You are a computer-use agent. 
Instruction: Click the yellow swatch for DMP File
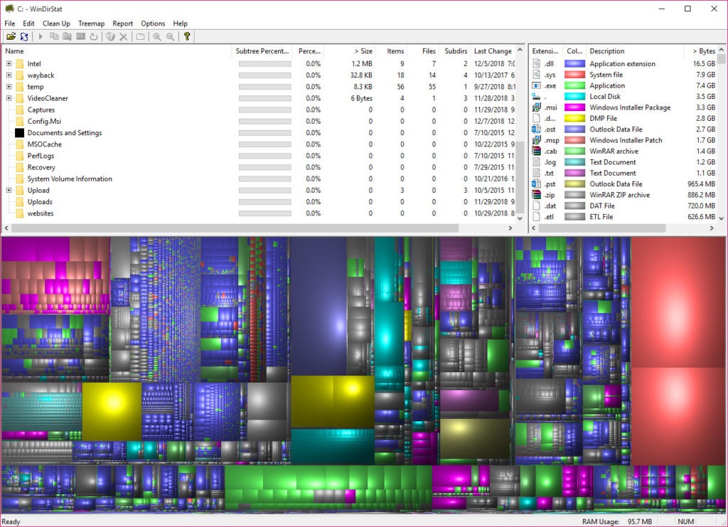click(x=574, y=118)
